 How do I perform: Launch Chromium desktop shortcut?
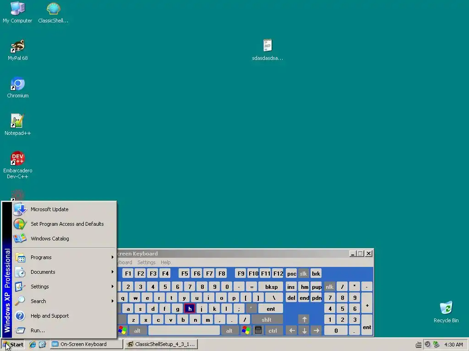(18, 88)
